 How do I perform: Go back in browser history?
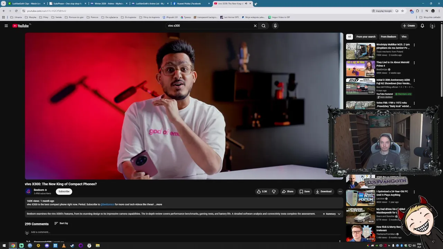click(4, 11)
